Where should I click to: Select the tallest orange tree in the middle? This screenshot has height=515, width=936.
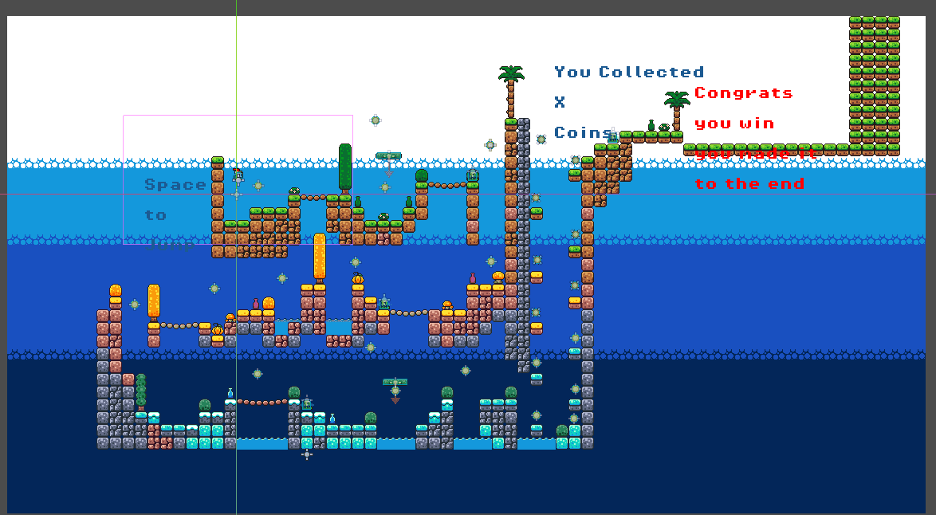pos(320,257)
